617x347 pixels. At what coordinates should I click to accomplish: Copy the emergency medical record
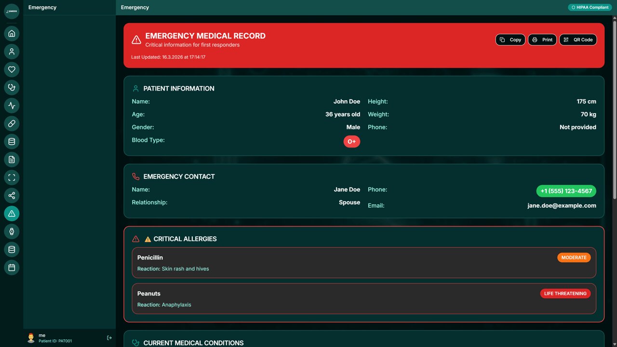(510, 40)
